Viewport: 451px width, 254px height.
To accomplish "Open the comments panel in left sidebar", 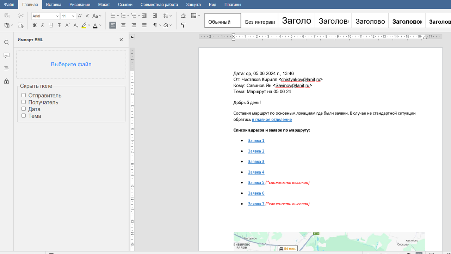I will tap(6, 55).
